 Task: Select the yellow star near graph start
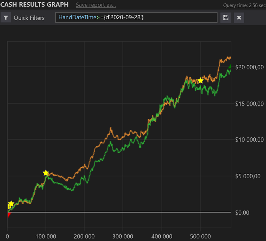(x=11, y=203)
